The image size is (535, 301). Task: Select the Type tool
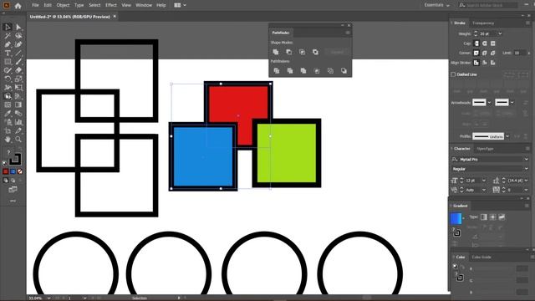(x=8, y=54)
